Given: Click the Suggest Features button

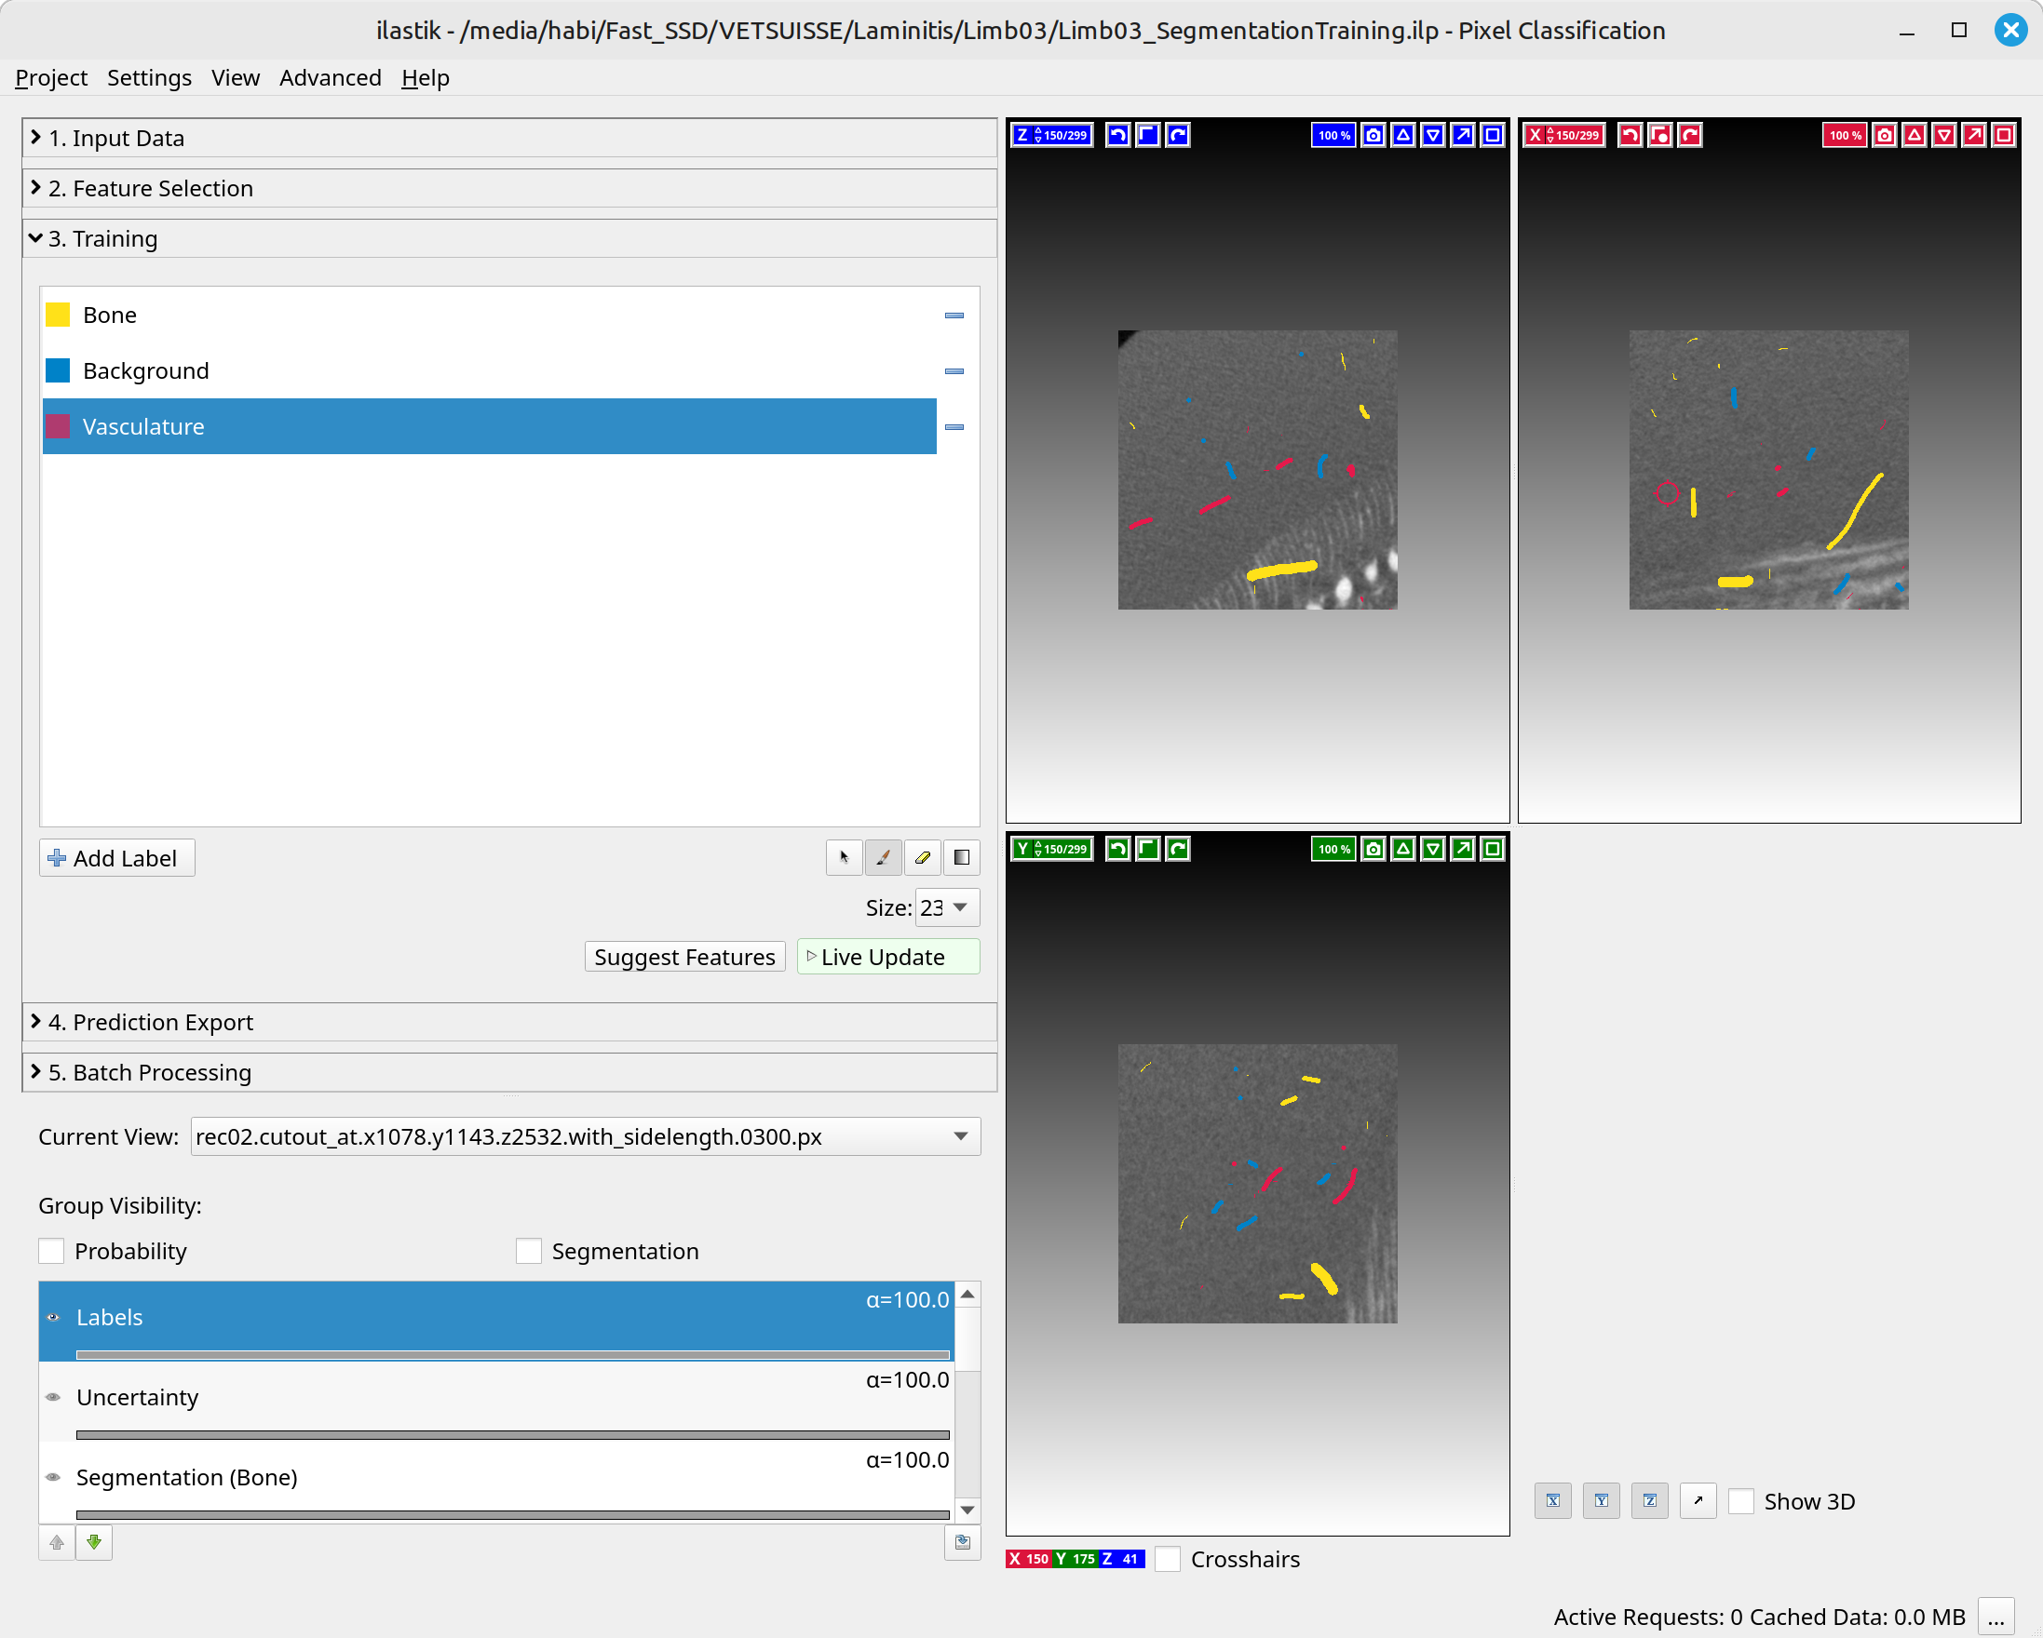Looking at the screenshot, I should point(684,957).
